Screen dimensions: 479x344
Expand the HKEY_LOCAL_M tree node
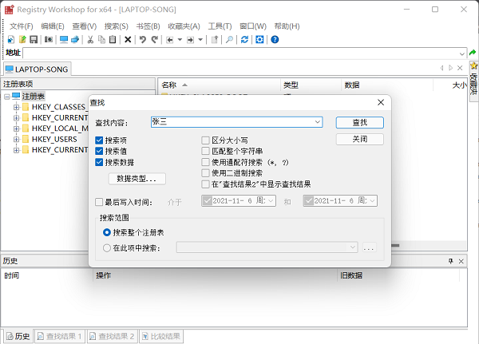click(x=17, y=129)
